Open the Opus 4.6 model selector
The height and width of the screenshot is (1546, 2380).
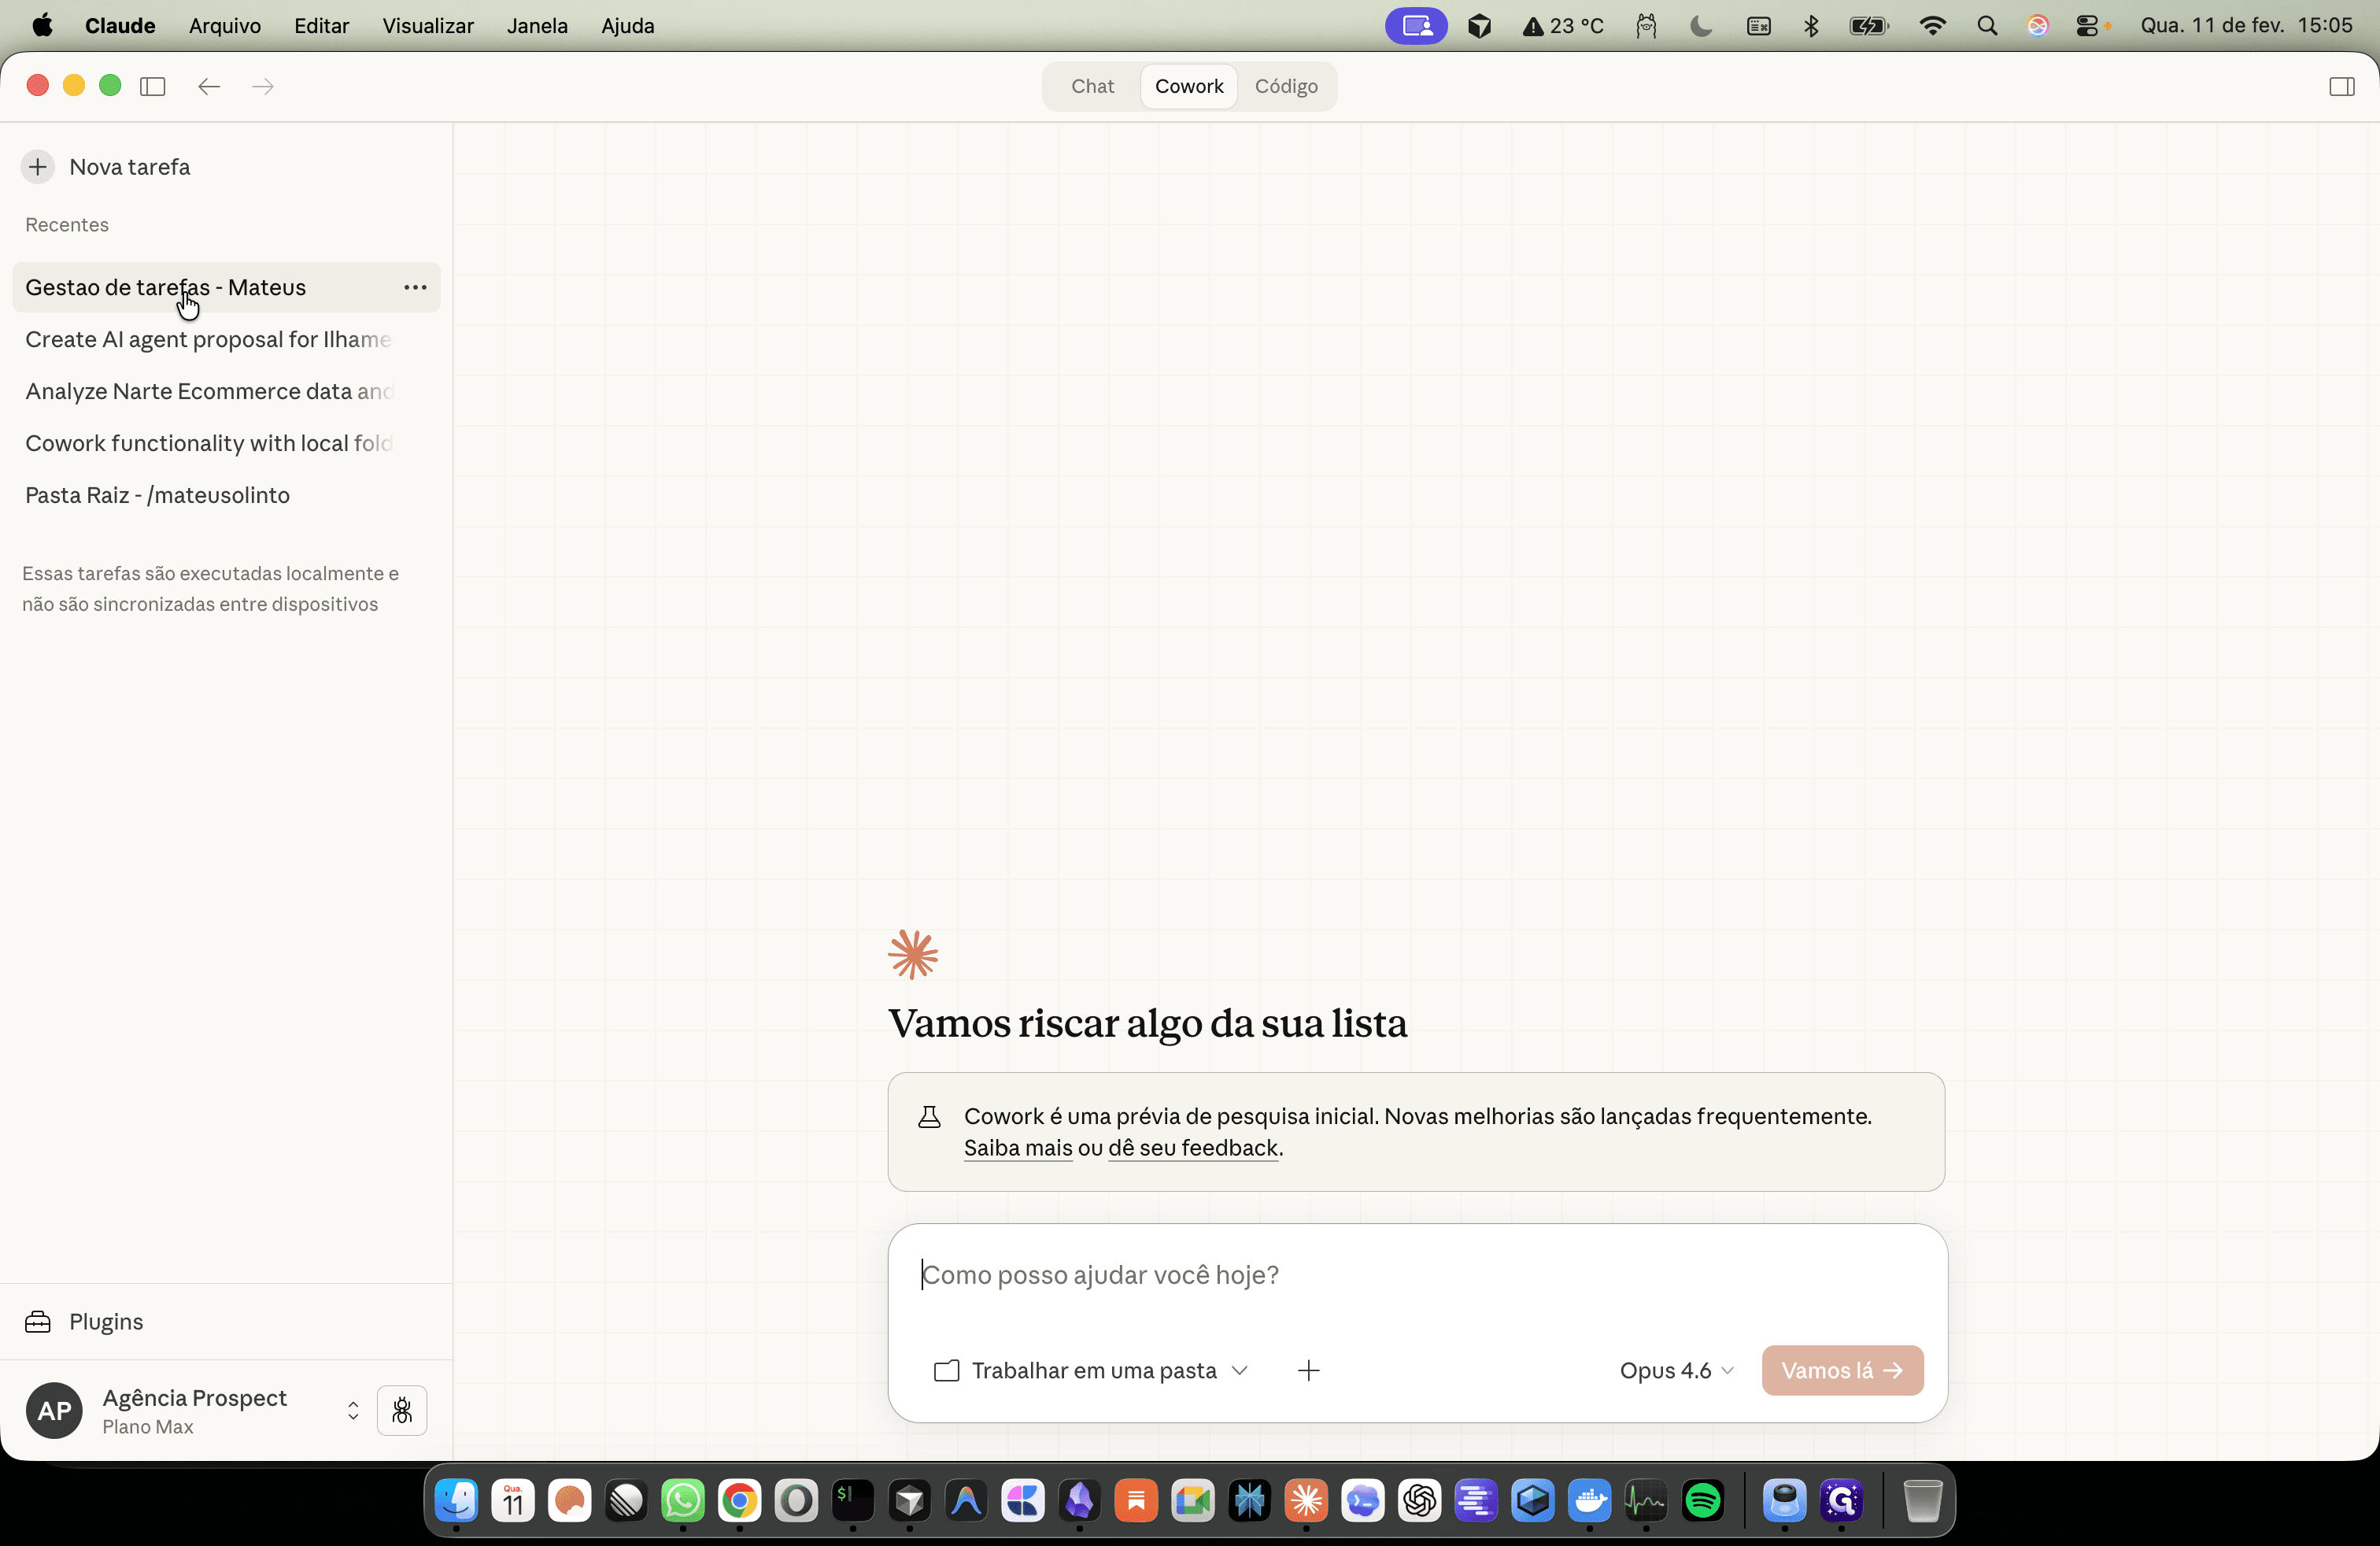pyautogui.click(x=1676, y=1370)
